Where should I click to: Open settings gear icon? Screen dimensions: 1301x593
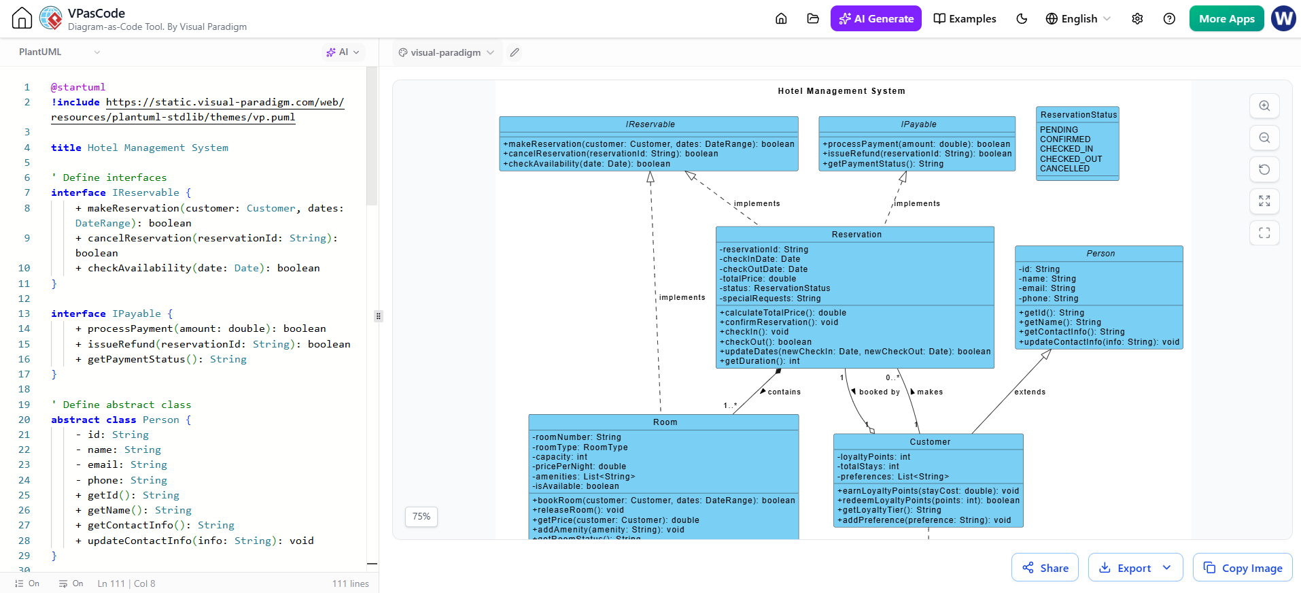click(x=1137, y=18)
